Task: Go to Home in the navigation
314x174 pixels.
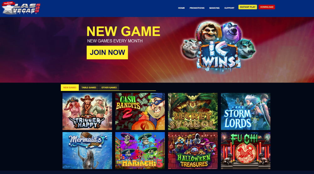Action: click(x=181, y=8)
